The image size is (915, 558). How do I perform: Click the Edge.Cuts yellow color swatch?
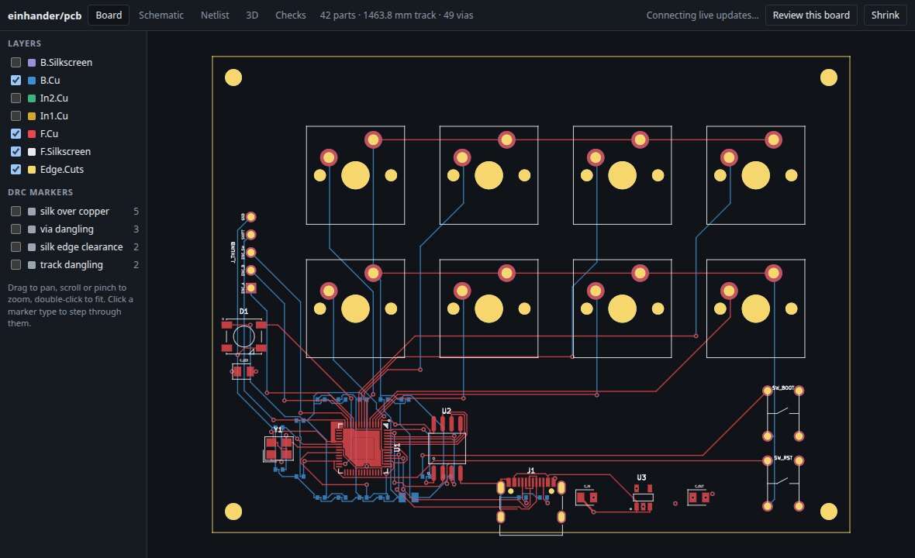pos(32,169)
